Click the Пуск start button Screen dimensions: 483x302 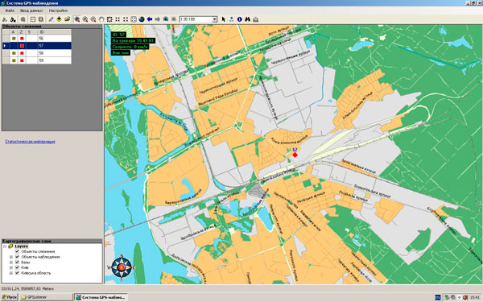(10, 297)
